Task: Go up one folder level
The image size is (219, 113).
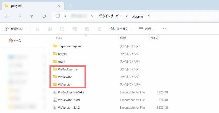Action: (32, 16)
